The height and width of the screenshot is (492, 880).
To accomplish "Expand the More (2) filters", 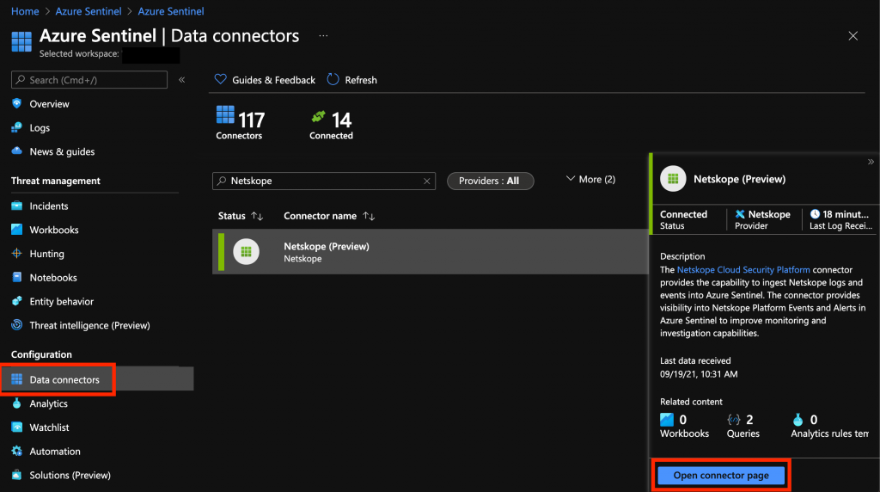I will click(590, 179).
